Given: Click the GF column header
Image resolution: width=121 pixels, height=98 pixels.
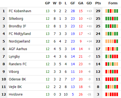Looking at the screenshot, I should [x=73, y=3].
